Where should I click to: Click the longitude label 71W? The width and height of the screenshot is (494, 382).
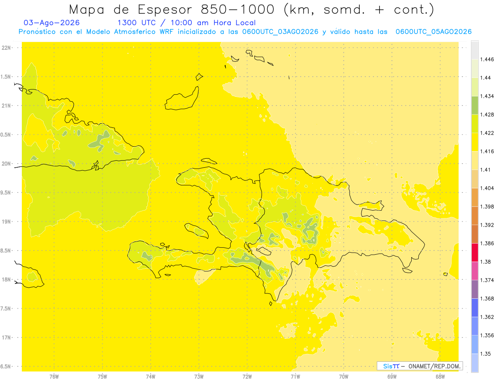tap(295, 377)
